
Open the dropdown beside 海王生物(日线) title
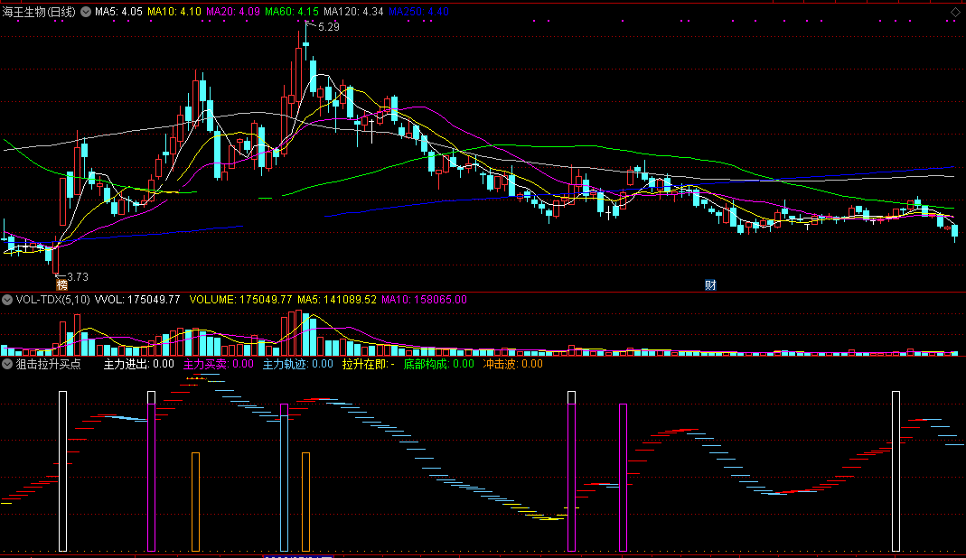[86, 12]
